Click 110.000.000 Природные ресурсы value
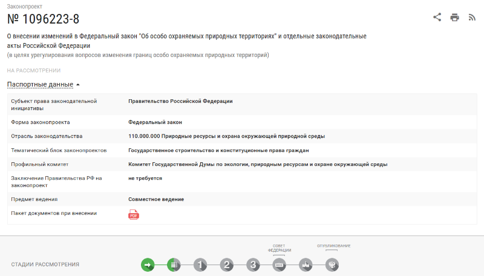 [226, 136]
